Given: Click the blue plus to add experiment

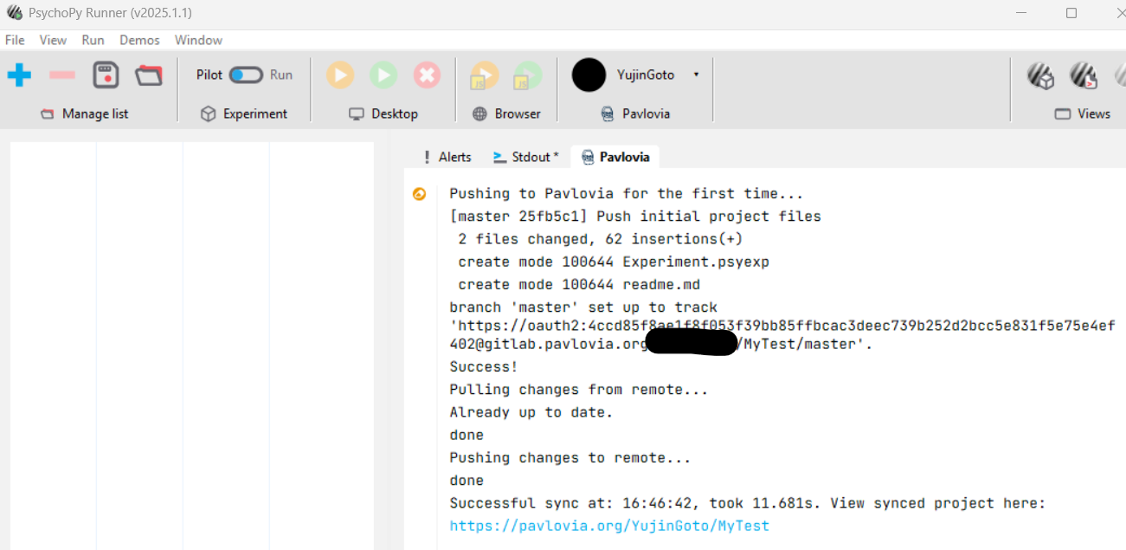Looking at the screenshot, I should pyautogui.click(x=19, y=75).
